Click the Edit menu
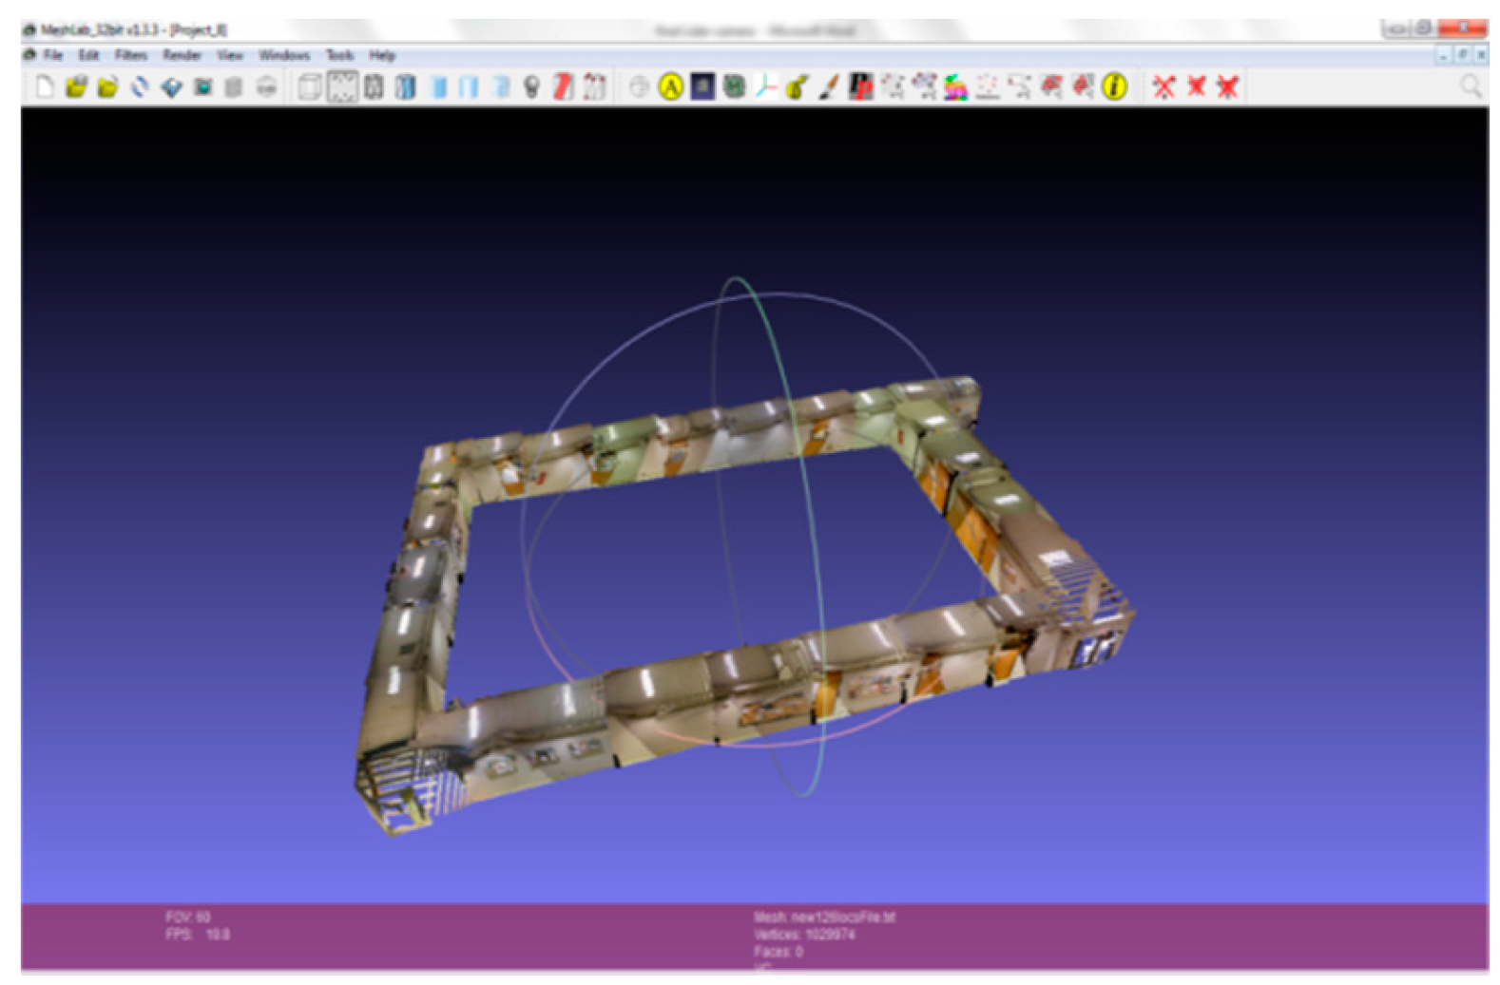The height and width of the screenshot is (985, 1500). pyautogui.click(x=88, y=55)
